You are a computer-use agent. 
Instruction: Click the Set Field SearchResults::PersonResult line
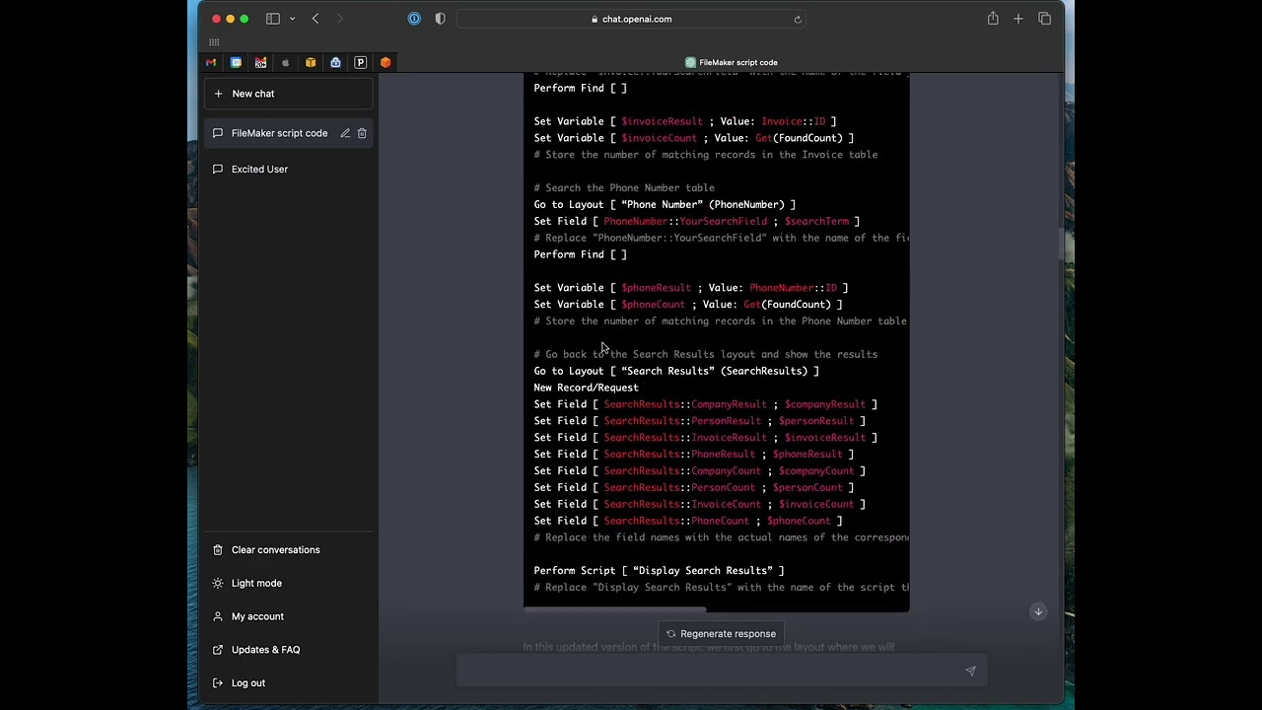(x=700, y=421)
